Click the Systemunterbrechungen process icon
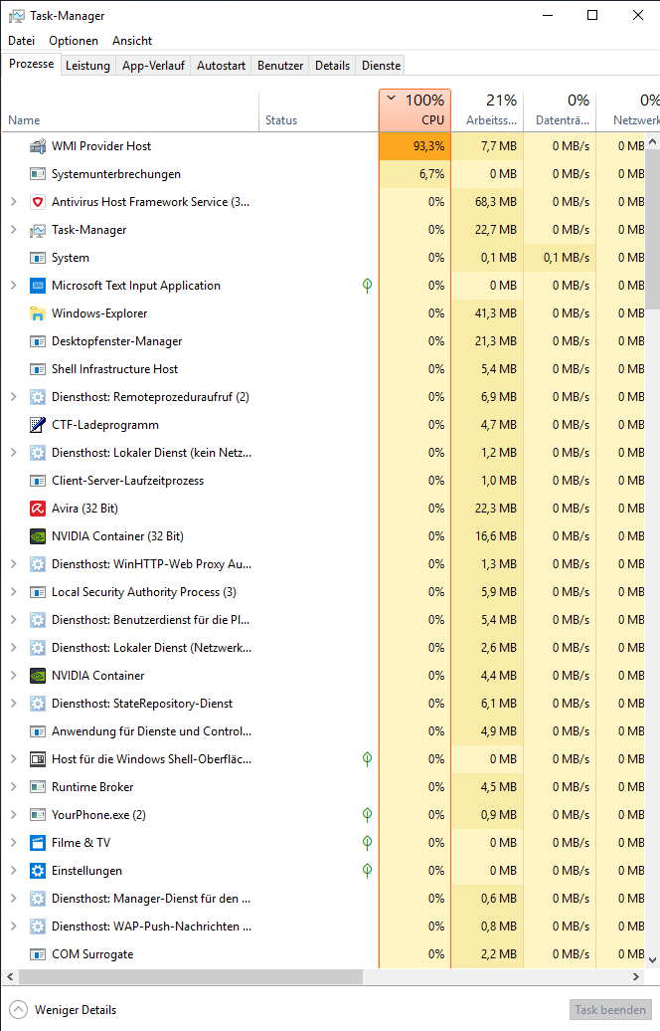This screenshot has height=1031, width=660. tap(38, 174)
